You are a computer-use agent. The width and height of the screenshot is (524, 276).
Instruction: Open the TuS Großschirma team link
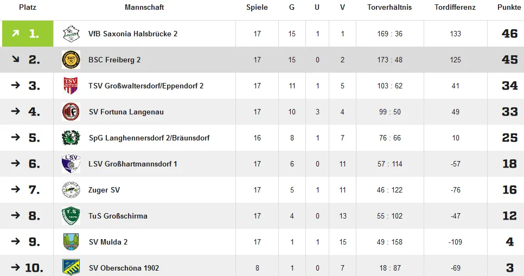[x=118, y=216]
